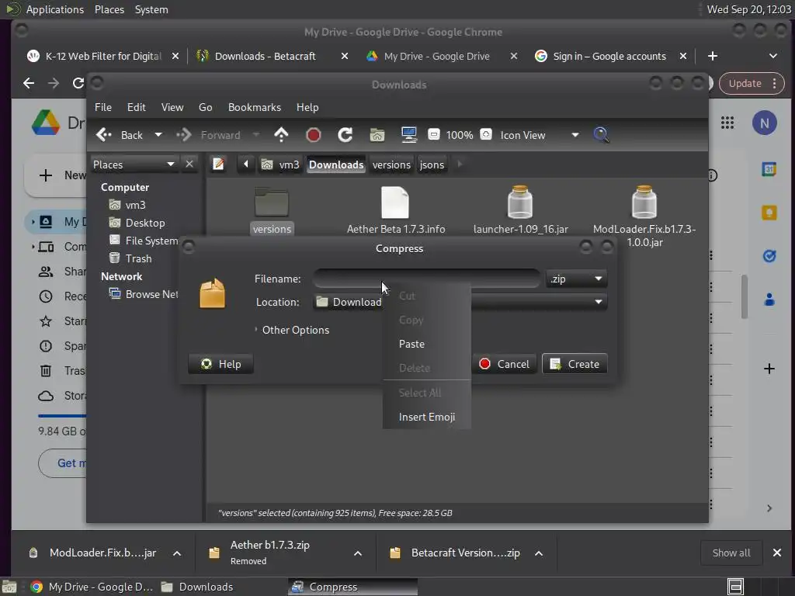This screenshot has width=795, height=596.
Task: Select the versions path bar button
Action: click(391, 165)
